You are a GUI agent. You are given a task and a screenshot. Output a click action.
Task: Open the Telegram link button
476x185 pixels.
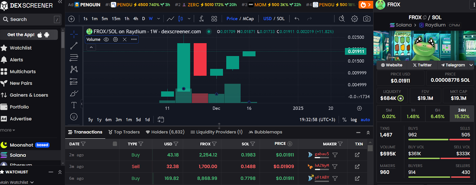[453, 65]
